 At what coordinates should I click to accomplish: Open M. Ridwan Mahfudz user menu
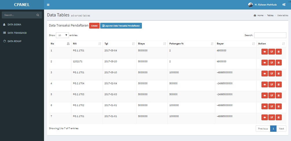click(x=262, y=5)
